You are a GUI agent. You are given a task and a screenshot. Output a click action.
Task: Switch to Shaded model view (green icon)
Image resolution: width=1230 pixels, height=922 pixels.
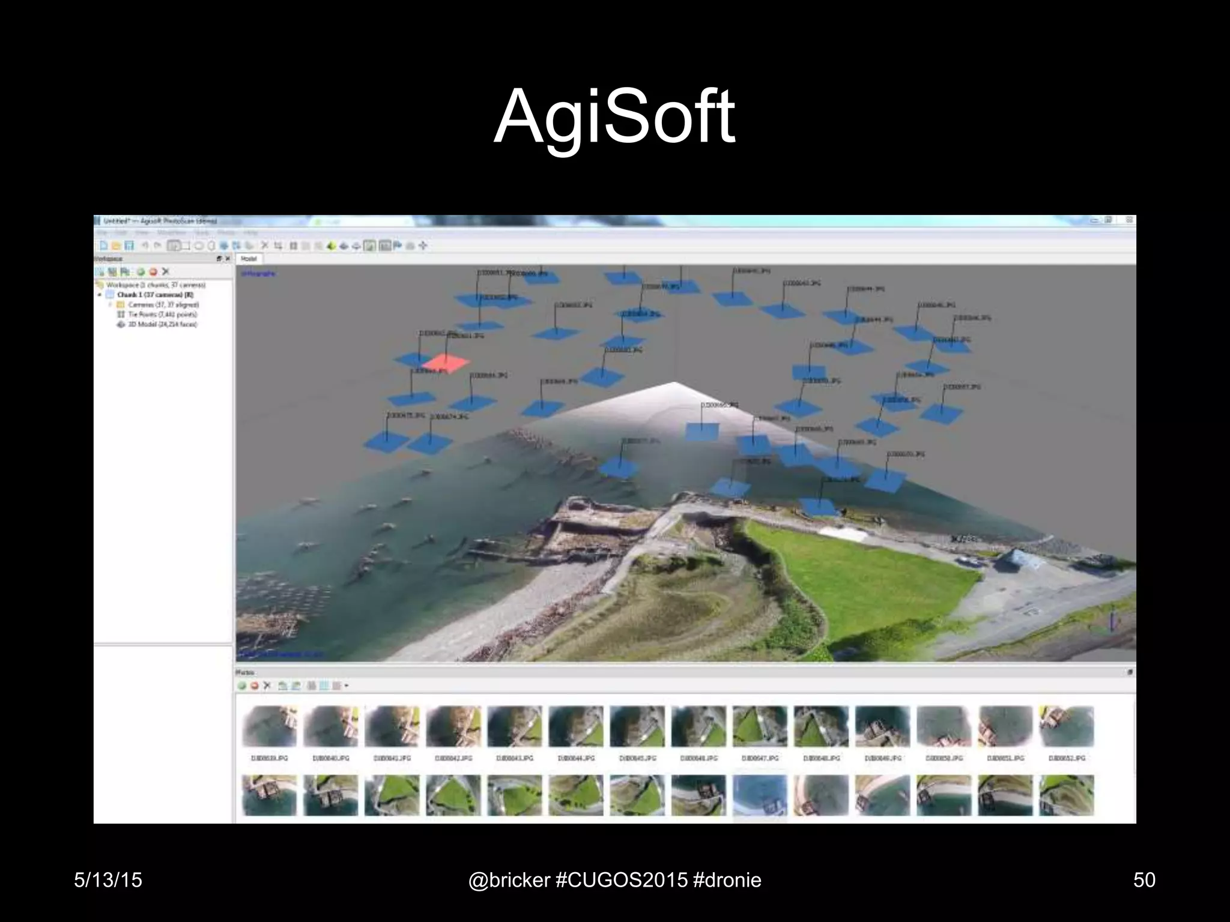[331, 245]
